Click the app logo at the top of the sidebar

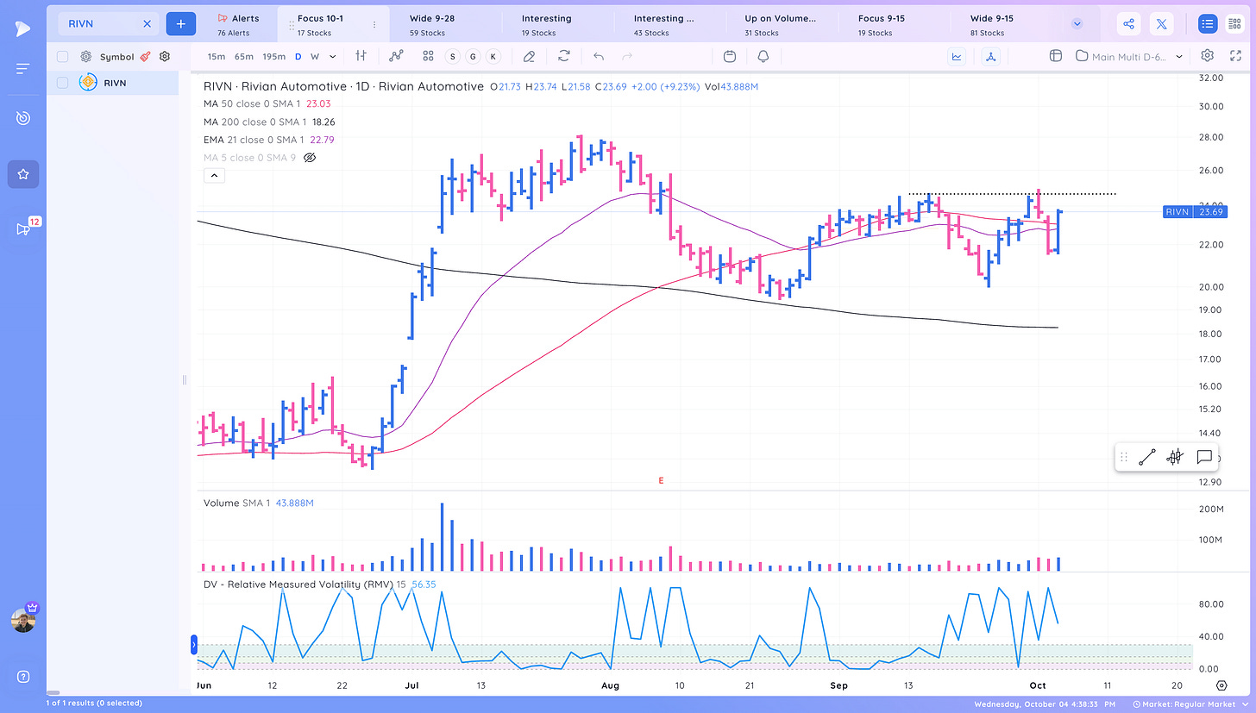pos(23,28)
